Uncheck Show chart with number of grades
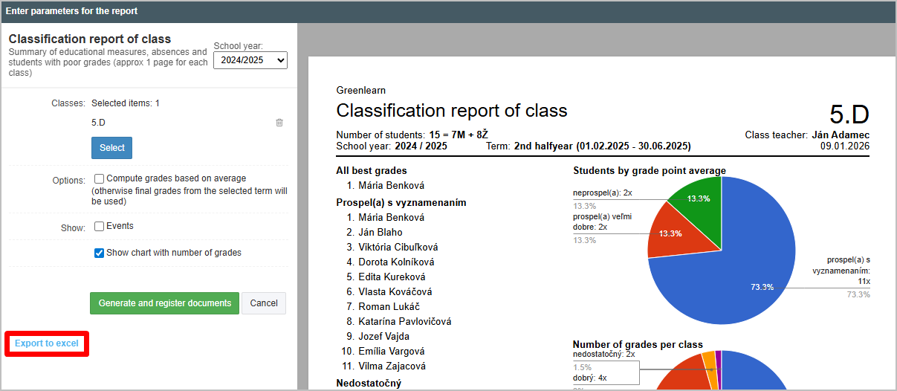Image resolution: width=897 pixels, height=391 pixels. [x=100, y=253]
